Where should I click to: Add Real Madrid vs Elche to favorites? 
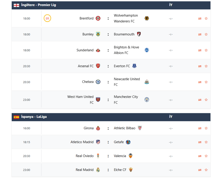[x=206, y=170]
